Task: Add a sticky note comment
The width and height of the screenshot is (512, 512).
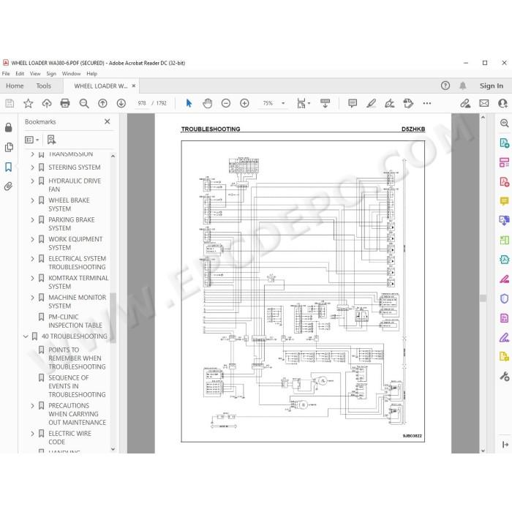Action: click(x=353, y=103)
